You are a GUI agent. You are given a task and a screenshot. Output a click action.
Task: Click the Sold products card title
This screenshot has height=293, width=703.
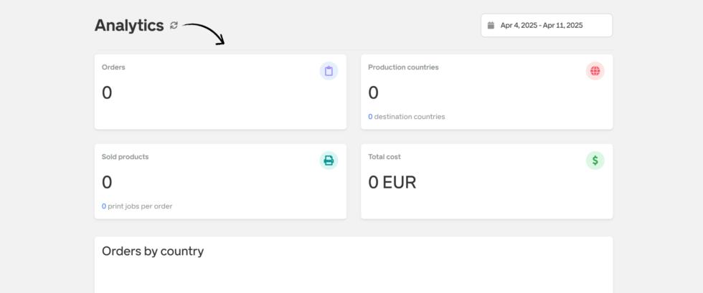click(x=125, y=157)
